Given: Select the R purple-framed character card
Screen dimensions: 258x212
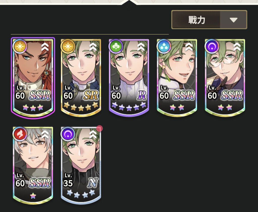Looking at the screenshot, I should click(x=129, y=77).
